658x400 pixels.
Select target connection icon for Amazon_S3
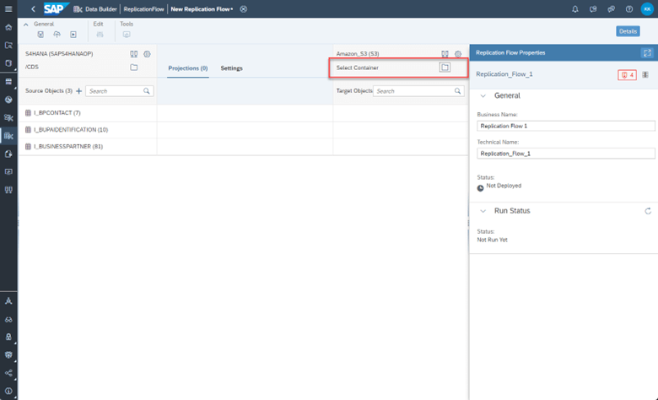click(x=445, y=54)
